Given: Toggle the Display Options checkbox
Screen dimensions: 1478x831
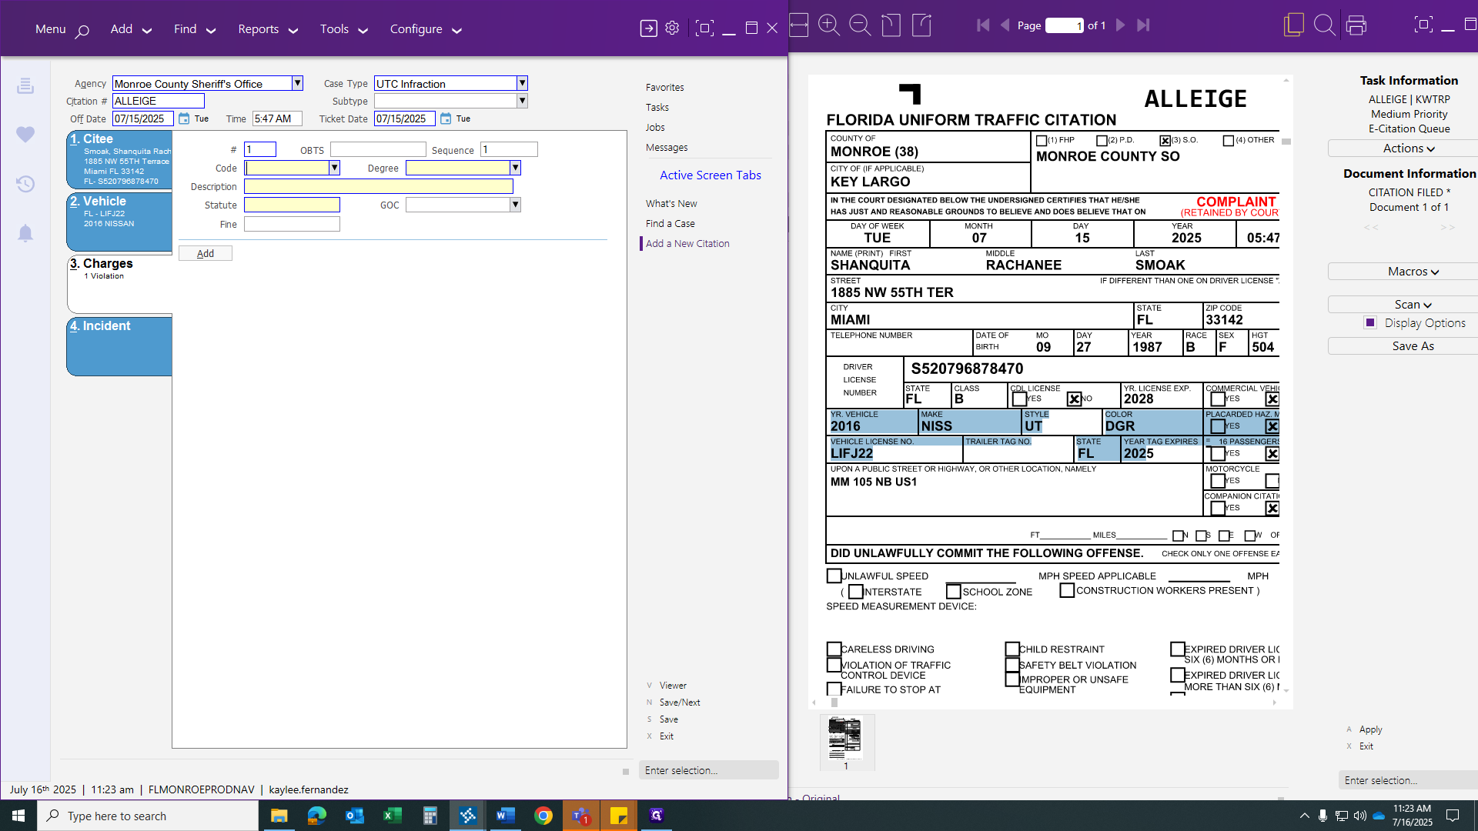Looking at the screenshot, I should coord(1370,323).
